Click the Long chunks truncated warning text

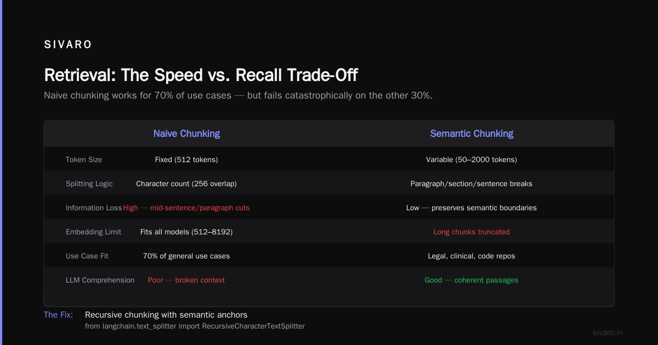tap(472, 232)
